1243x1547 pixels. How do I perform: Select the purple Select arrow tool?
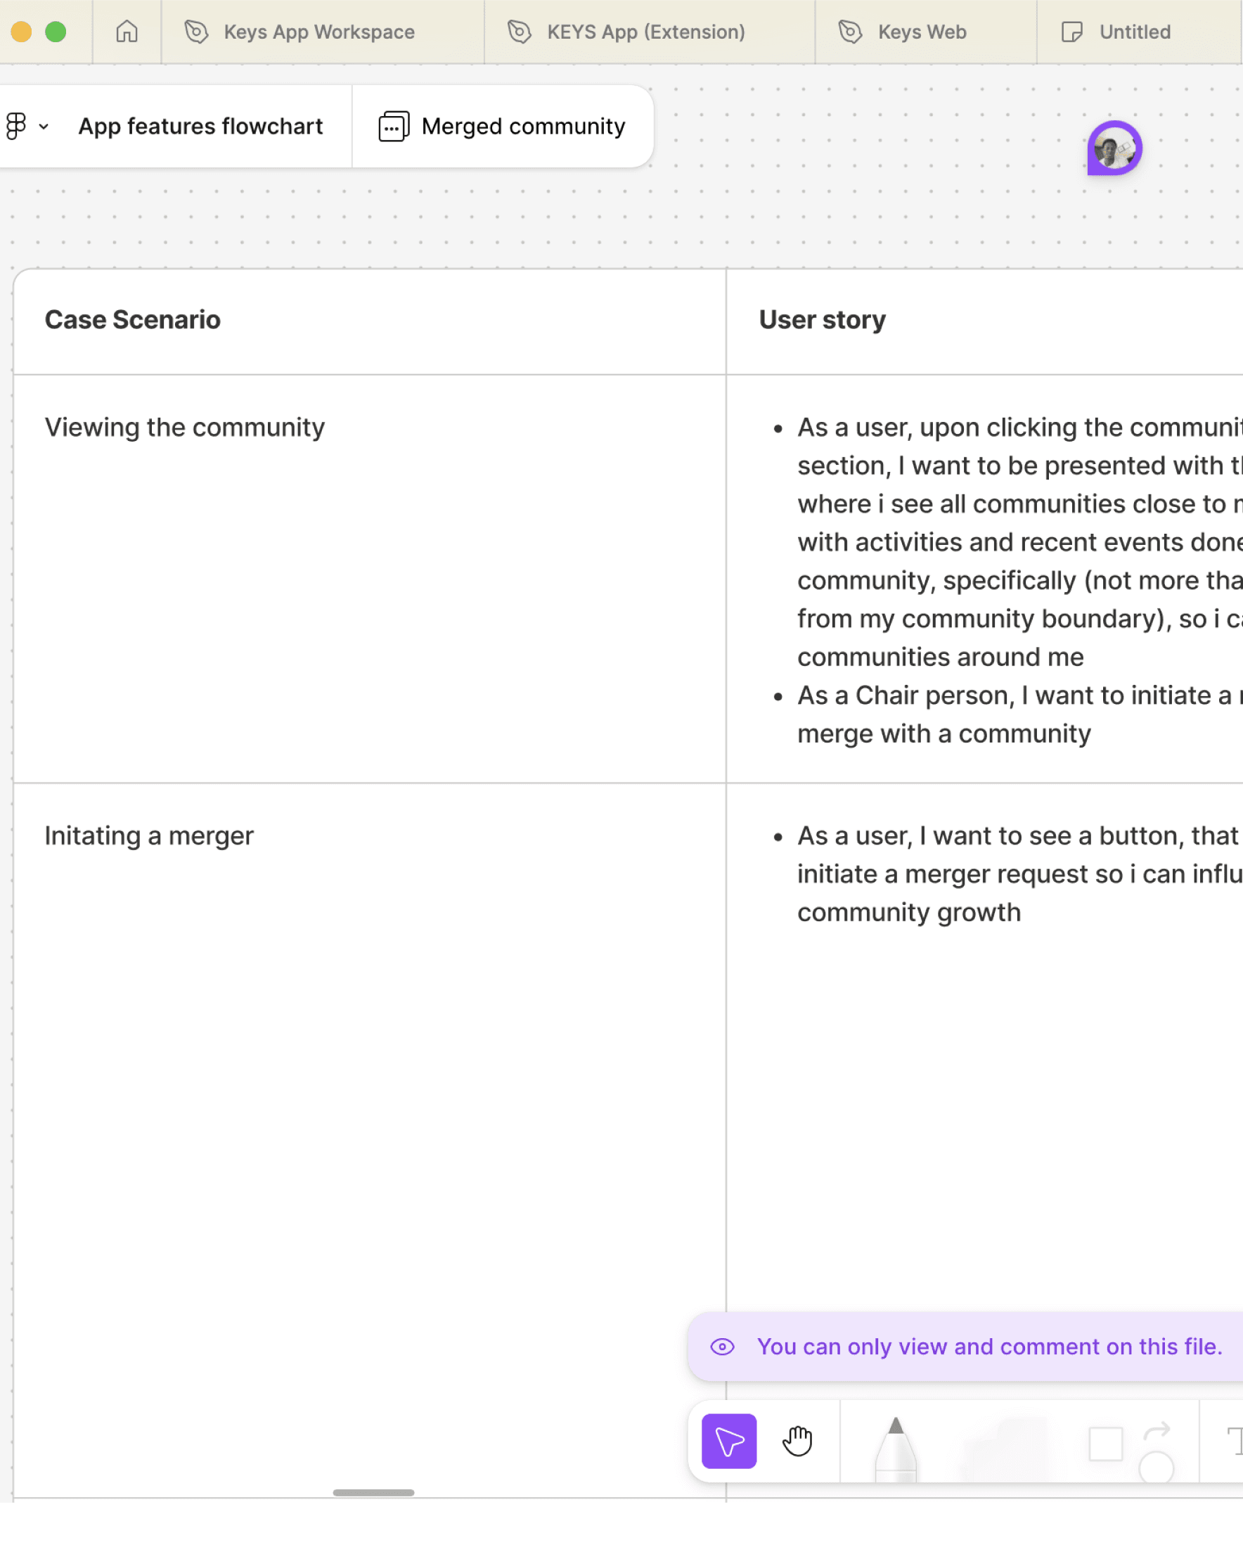729,1441
